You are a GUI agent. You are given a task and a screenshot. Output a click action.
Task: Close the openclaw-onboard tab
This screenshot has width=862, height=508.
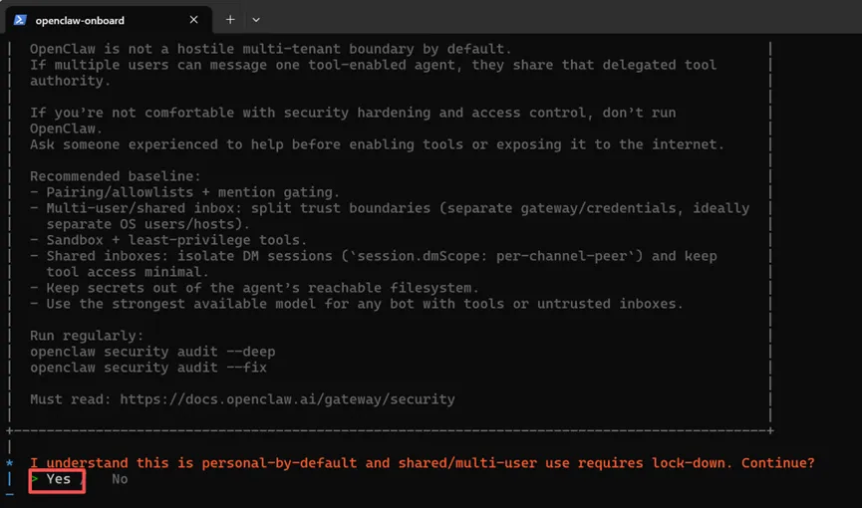194,20
